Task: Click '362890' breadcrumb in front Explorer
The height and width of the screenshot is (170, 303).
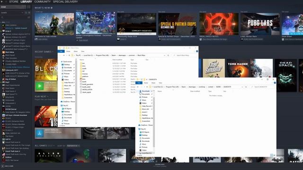Action: [x=218, y=87]
